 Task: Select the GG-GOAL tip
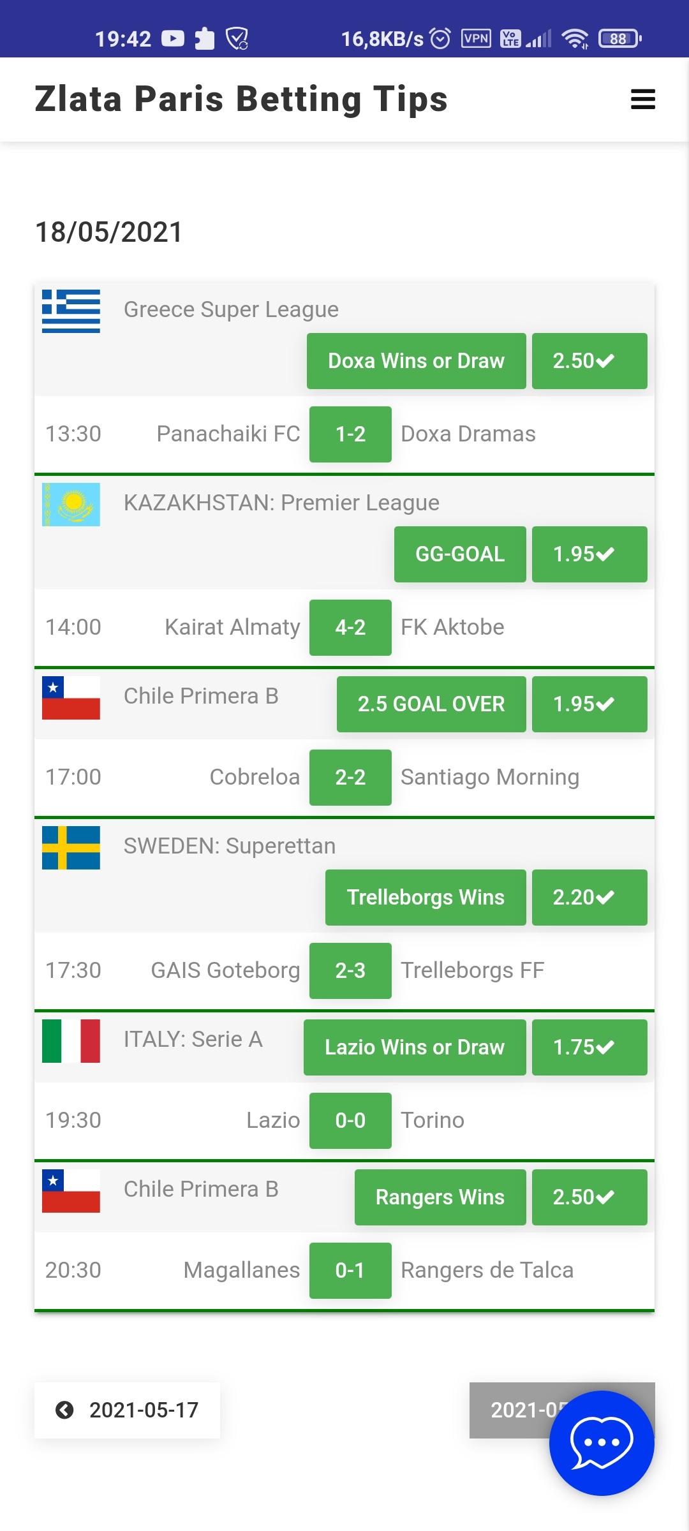(x=460, y=554)
